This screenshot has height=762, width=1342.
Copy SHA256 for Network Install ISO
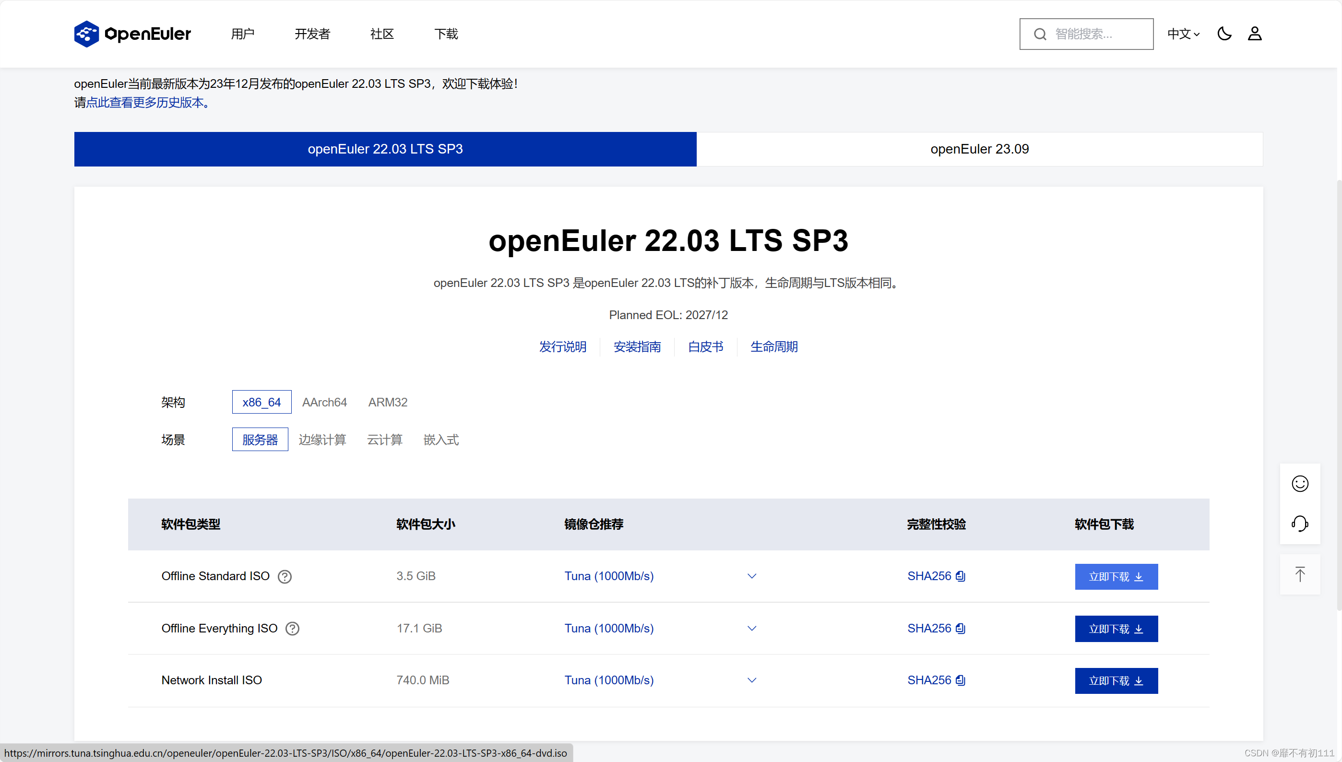[x=960, y=680]
